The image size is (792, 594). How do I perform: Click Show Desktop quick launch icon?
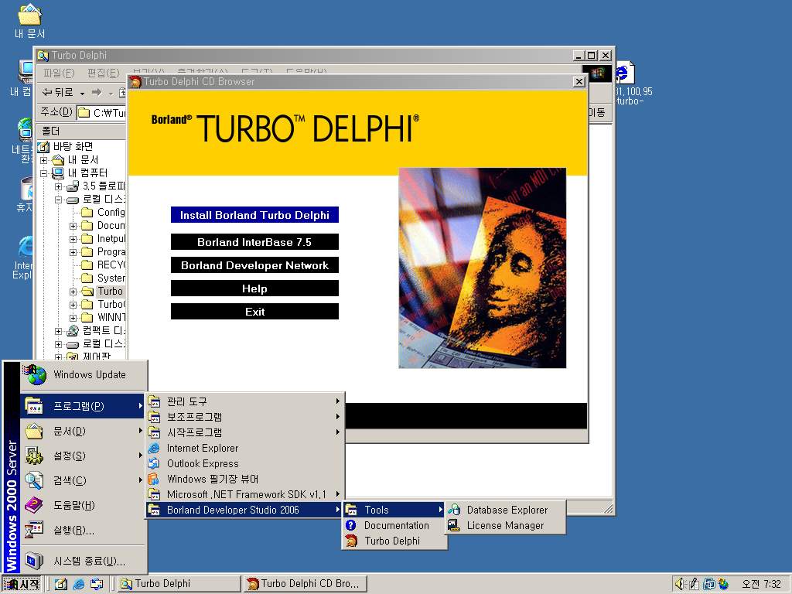click(61, 584)
